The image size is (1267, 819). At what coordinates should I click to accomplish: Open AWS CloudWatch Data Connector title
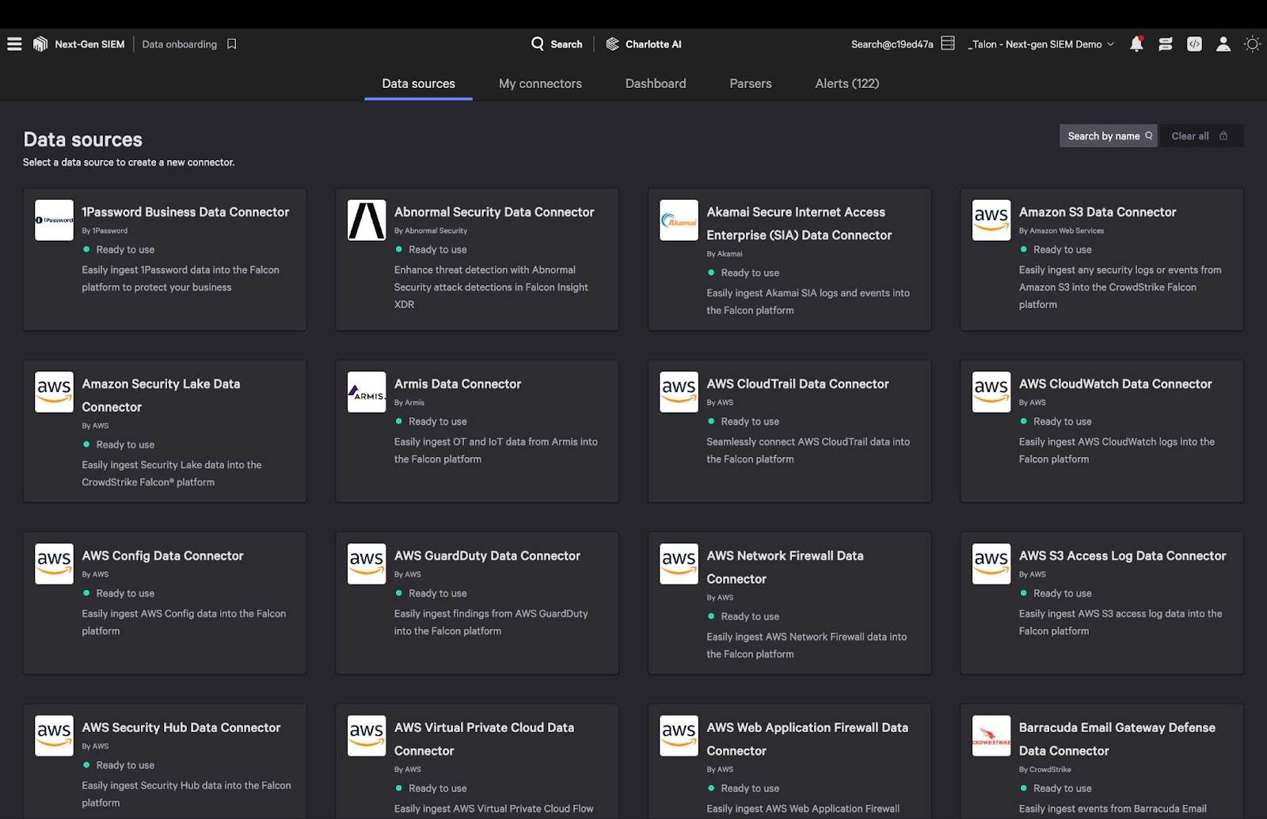[x=1115, y=384]
